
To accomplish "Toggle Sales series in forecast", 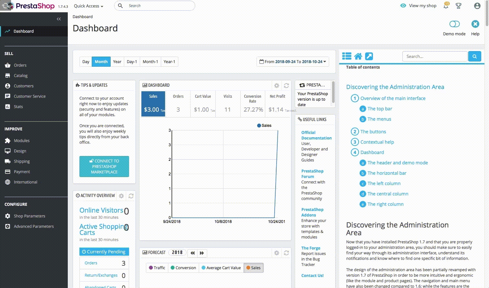I will coord(254,268).
